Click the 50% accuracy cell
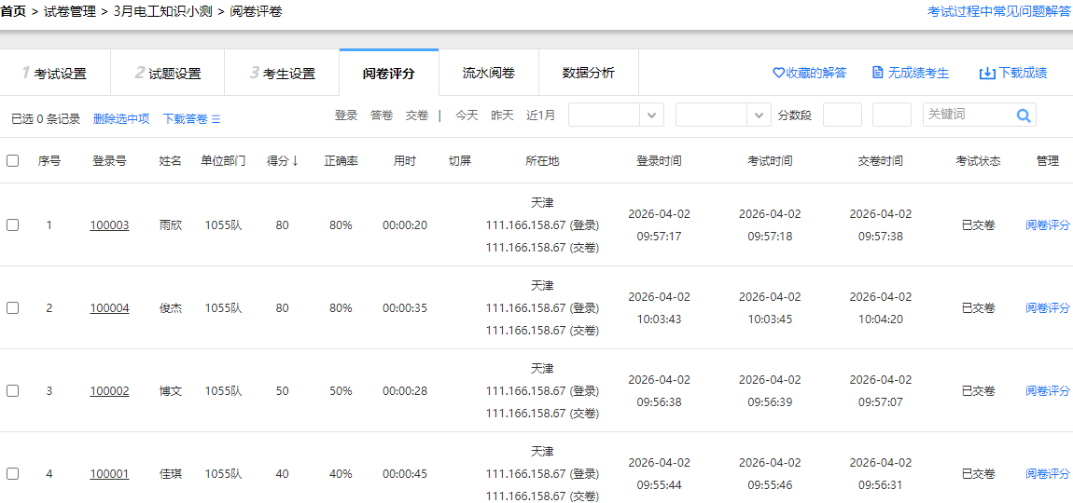Screen dimensions: 1073x503 coord(341,391)
